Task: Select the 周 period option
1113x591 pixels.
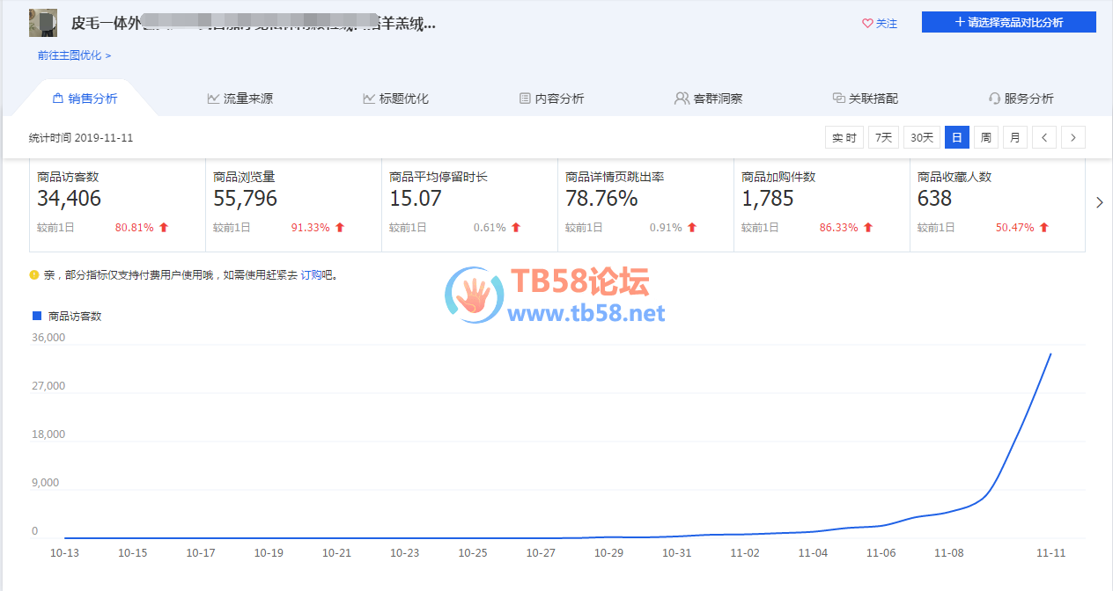Action: pyautogui.click(x=985, y=137)
